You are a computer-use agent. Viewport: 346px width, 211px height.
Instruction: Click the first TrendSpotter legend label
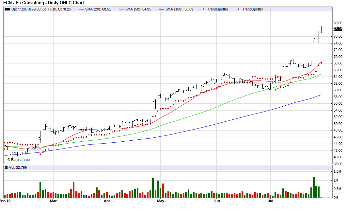point(218,9)
